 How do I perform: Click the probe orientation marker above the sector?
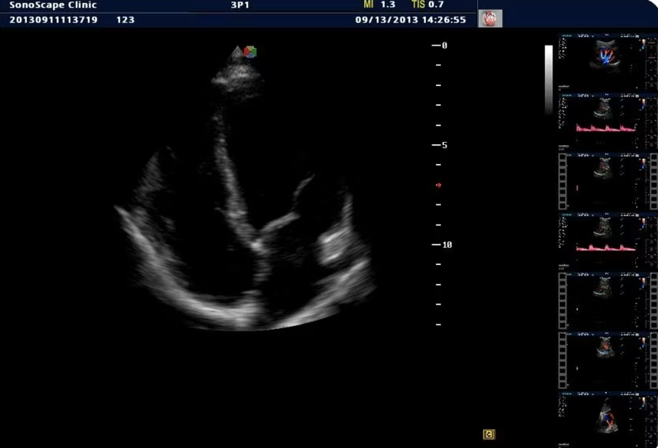(250, 52)
